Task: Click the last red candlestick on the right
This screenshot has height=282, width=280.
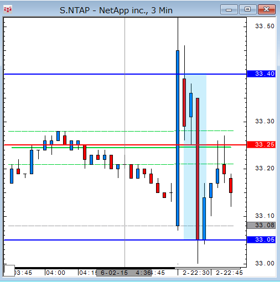Action: click(x=231, y=185)
